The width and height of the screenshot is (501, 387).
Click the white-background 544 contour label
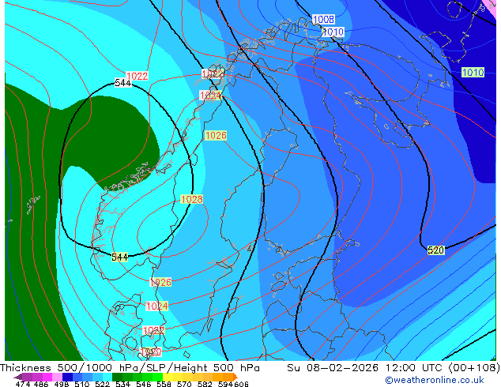(122, 83)
